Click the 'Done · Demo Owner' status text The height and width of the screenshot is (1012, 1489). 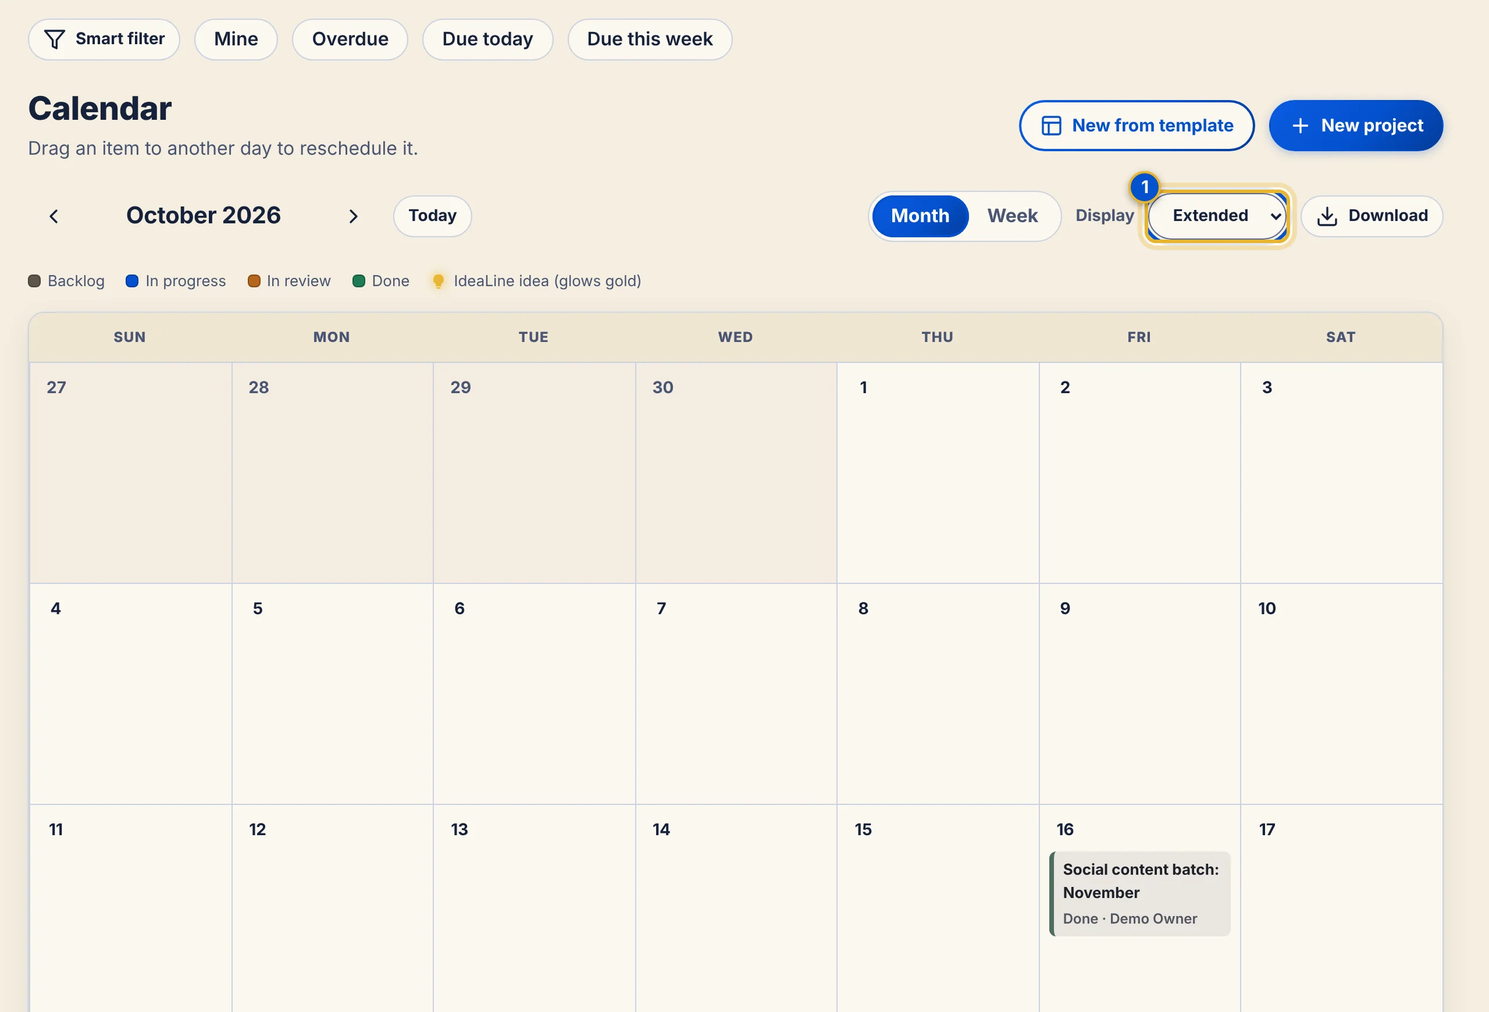[x=1130, y=918]
